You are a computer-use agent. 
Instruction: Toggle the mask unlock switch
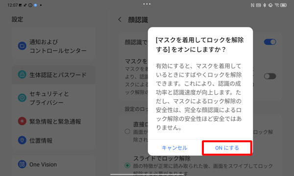(x=270, y=76)
